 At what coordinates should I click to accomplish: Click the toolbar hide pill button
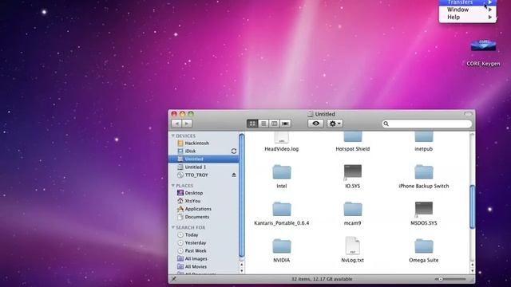click(469, 114)
